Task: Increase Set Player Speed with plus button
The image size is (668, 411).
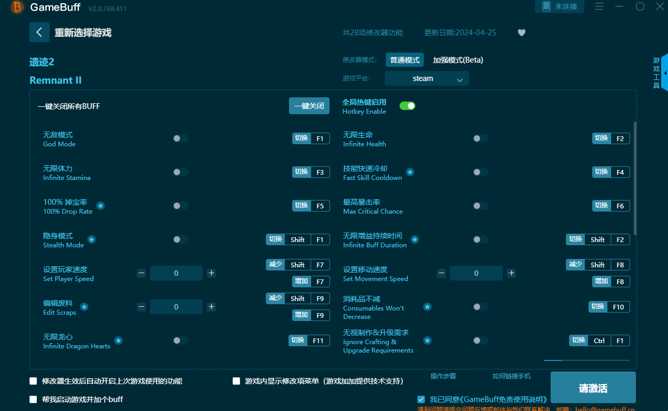Action: [211, 273]
